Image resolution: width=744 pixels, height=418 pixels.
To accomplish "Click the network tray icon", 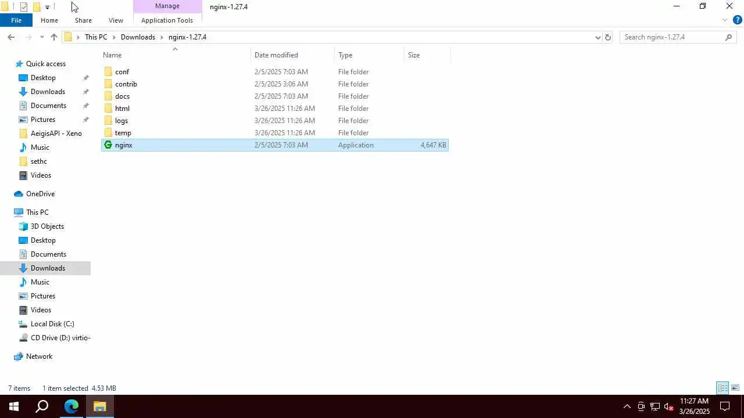I will pos(654,406).
